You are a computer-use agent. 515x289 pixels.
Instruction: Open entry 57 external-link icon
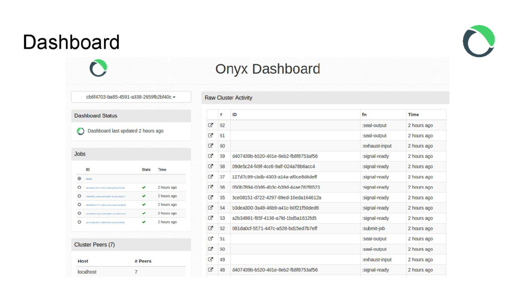[211, 177]
